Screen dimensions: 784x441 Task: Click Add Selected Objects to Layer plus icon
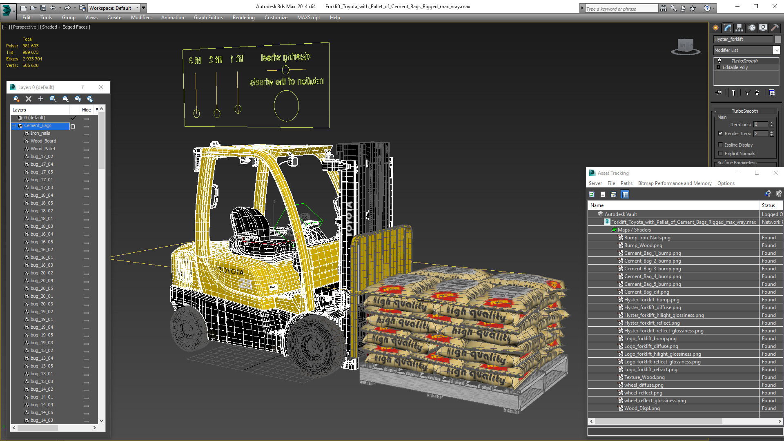41,99
